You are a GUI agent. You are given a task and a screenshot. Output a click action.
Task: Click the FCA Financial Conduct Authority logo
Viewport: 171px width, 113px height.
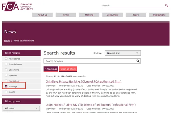[x=18, y=6]
